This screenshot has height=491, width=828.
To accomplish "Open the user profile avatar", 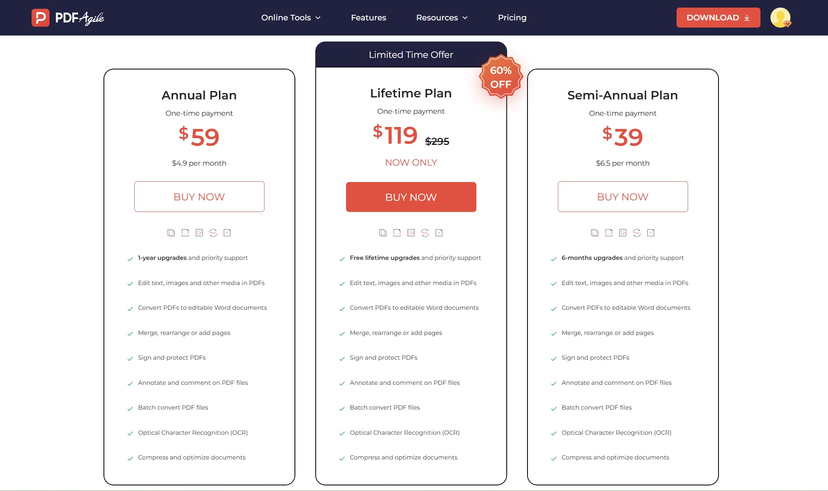I will pos(780,17).
